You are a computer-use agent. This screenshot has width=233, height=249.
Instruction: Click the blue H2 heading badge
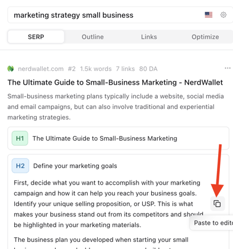(x=20, y=166)
